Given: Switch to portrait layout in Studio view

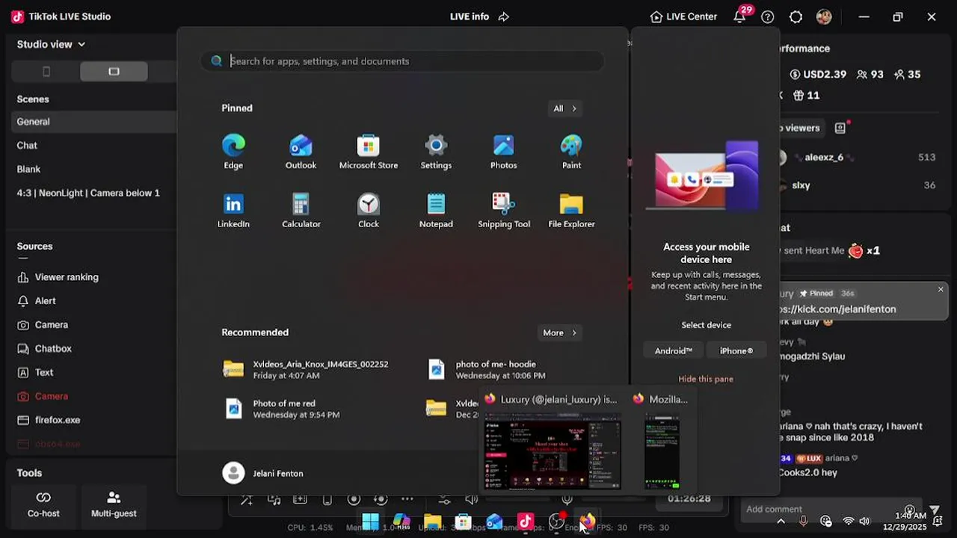Looking at the screenshot, I should [46, 71].
